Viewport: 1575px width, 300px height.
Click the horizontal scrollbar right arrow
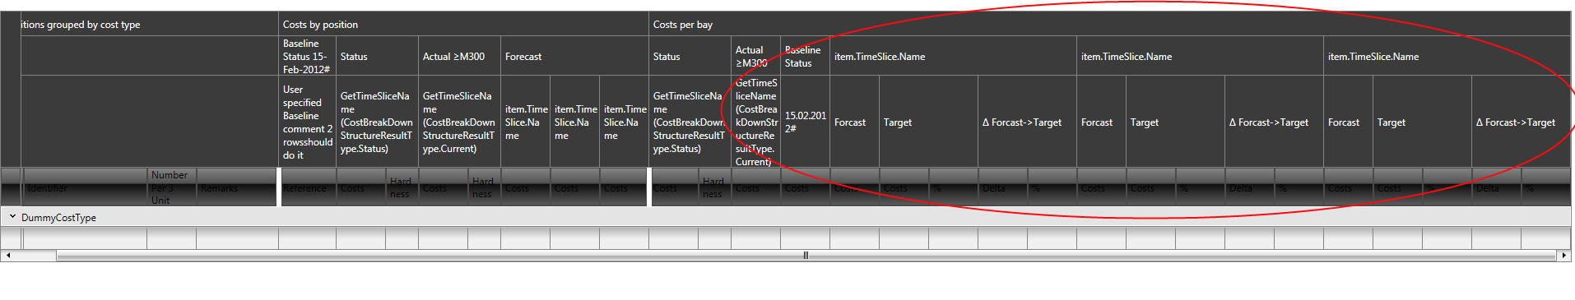pos(1564,256)
